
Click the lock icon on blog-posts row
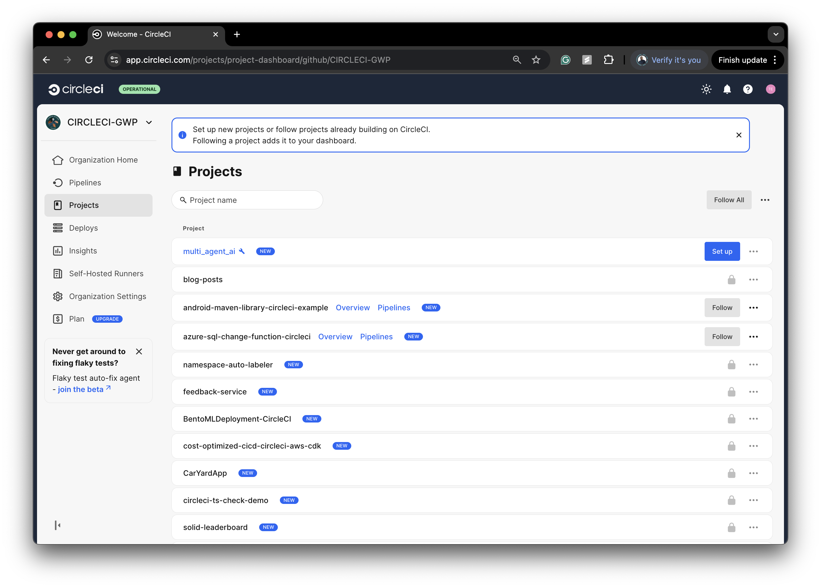pos(731,279)
